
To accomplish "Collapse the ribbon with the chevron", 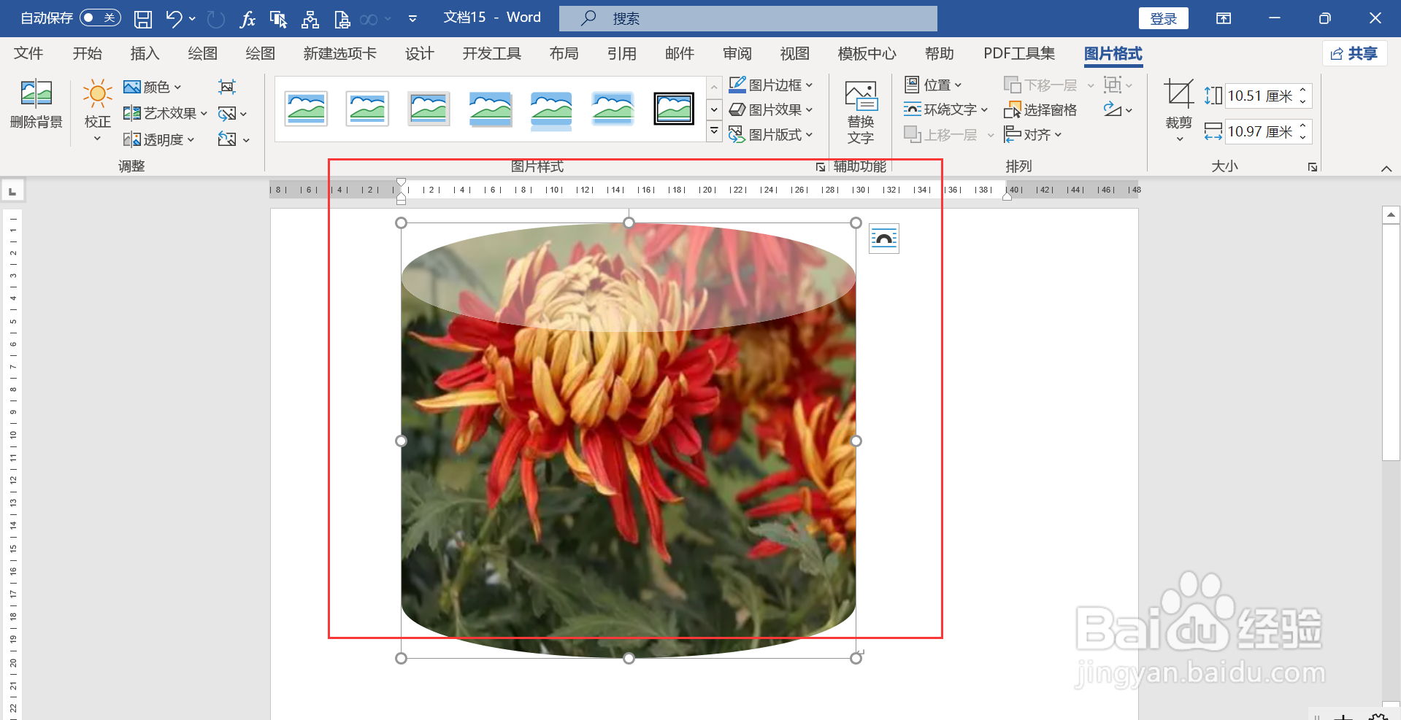I will 1386,169.
